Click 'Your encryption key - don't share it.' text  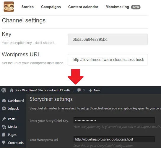point(28,43)
